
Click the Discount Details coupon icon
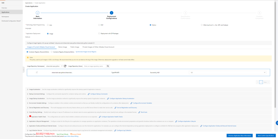point(71,134)
